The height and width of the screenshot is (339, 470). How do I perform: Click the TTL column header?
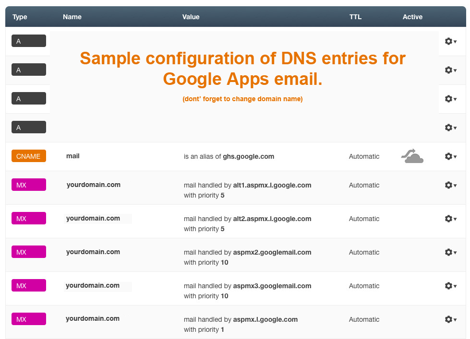355,17
